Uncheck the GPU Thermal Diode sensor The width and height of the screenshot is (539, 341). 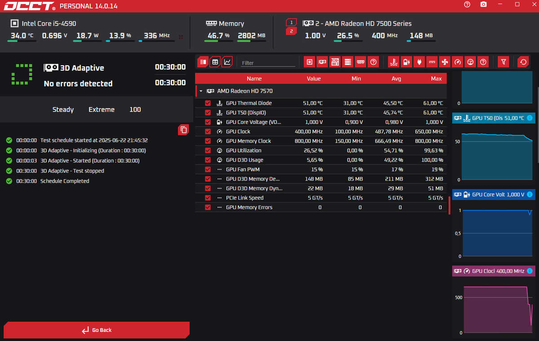[x=208, y=103]
